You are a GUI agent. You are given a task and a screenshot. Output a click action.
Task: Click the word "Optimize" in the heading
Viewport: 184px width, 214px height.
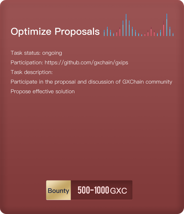tap(31, 32)
